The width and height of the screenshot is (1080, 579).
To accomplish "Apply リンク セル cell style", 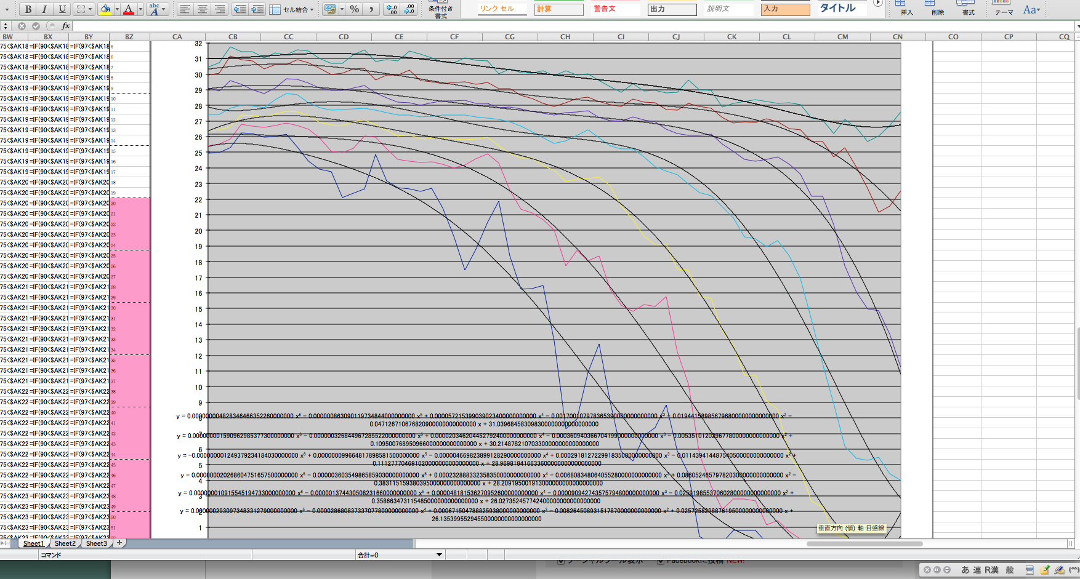I will [x=503, y=9].
